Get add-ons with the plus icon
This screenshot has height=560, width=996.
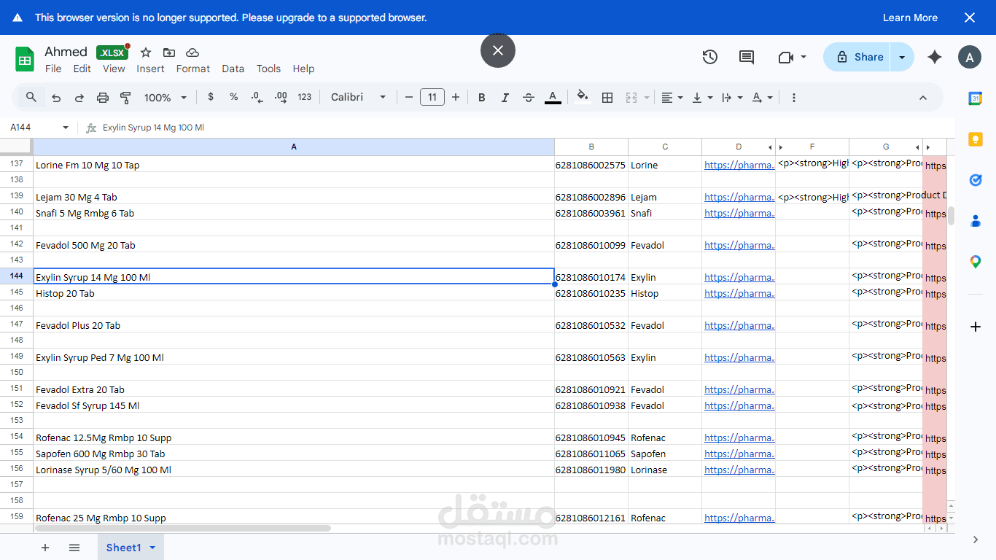point(976,327)
